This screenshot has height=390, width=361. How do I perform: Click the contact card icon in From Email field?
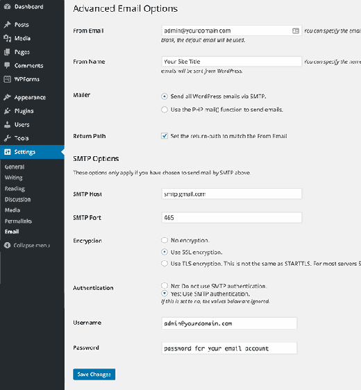(x=296, y=31)
